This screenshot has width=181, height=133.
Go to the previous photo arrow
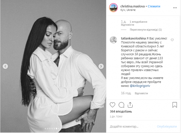tap(5, 66)
